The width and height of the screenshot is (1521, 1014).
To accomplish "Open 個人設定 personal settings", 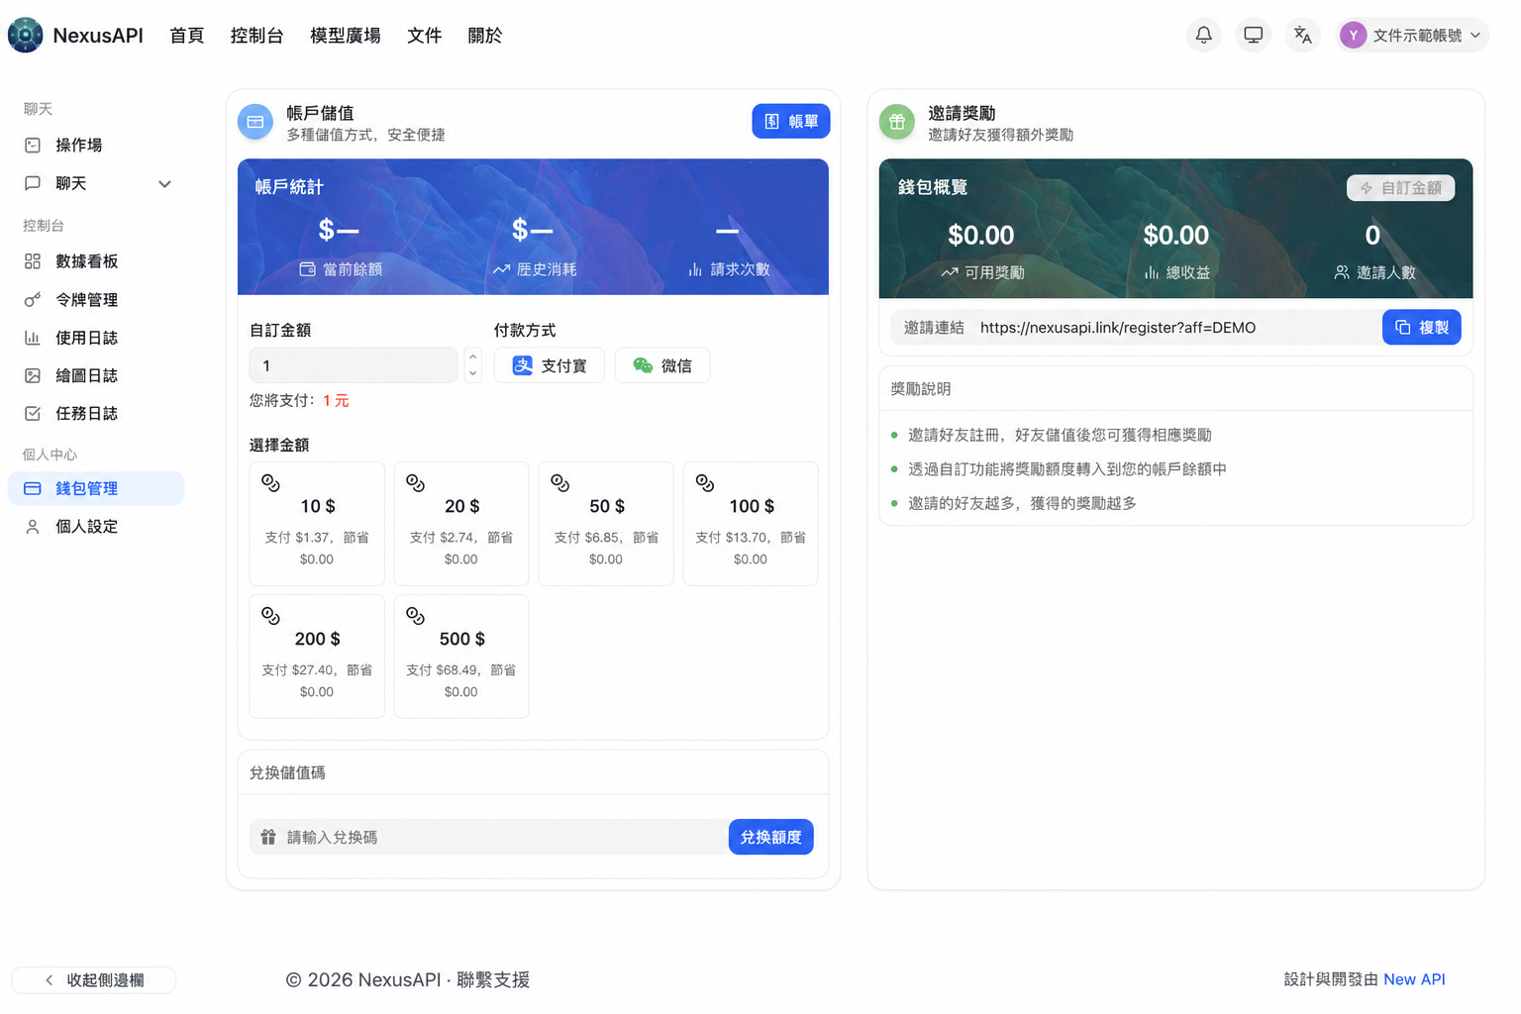I will click(x=96, y=527).
